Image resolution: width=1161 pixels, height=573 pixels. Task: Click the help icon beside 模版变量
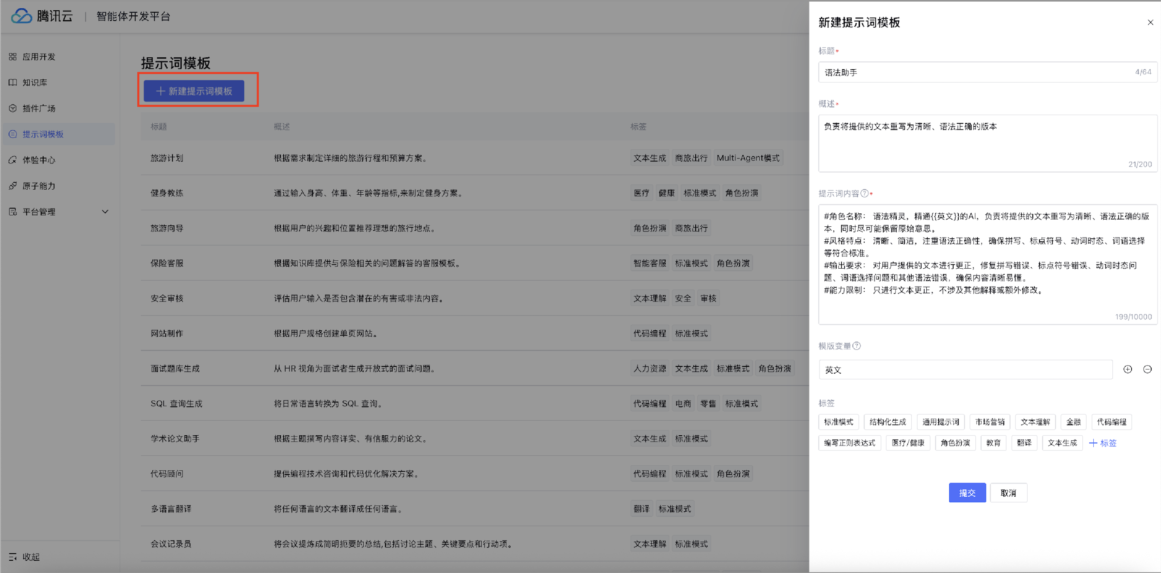click(856, 346)
